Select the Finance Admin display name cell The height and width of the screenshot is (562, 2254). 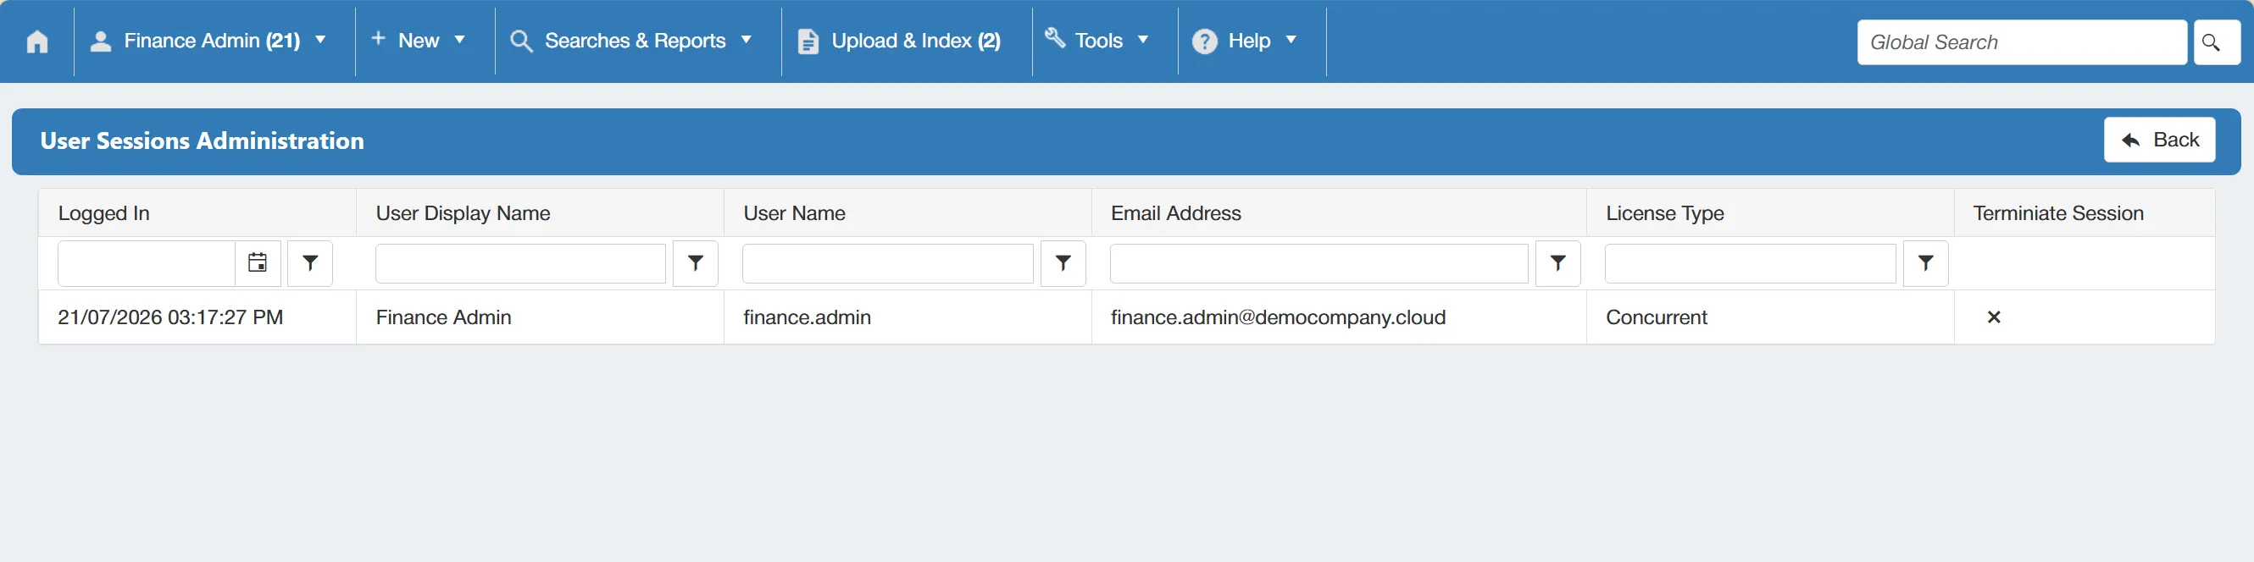(540, 317)
